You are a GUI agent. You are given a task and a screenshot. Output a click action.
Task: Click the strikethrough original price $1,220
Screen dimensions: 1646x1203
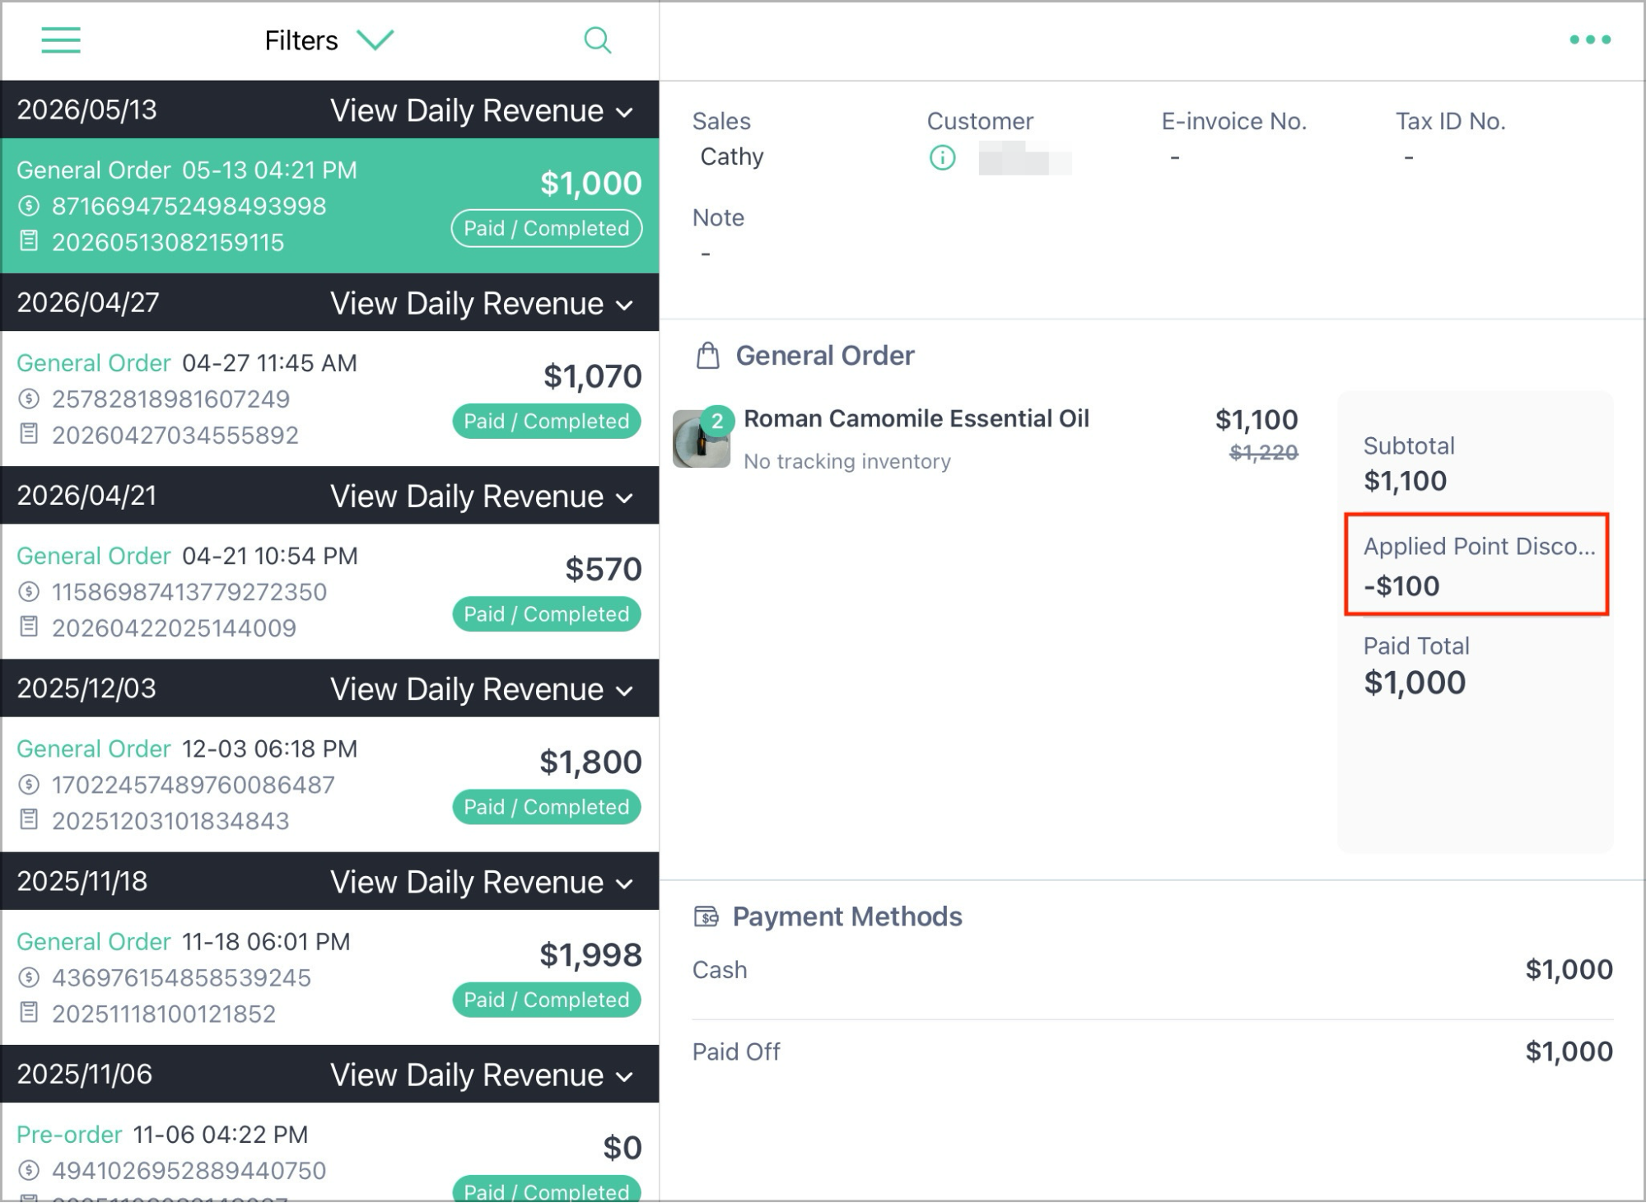click(1263, 452)
